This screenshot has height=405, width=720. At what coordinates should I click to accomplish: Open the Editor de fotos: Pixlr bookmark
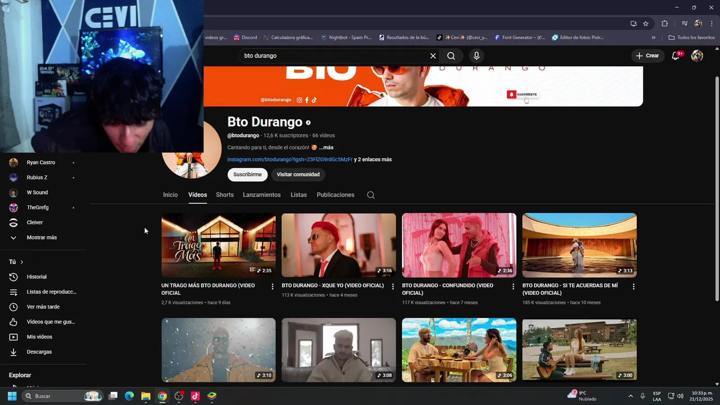578,38
